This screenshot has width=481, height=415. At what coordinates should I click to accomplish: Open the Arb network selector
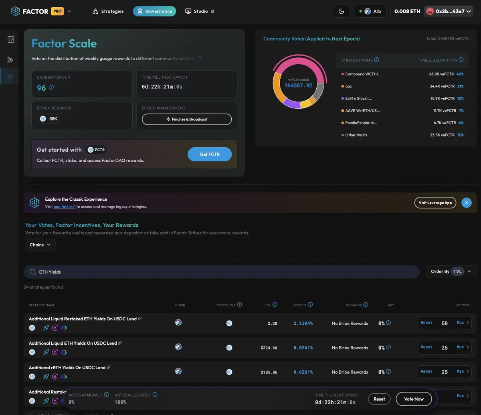370,11
